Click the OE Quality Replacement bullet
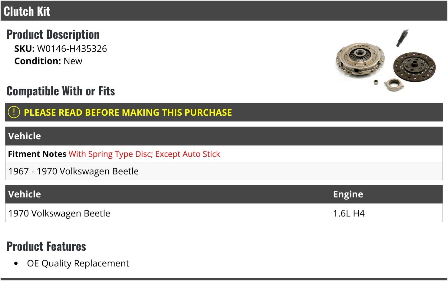The width and height of the screenshot is (448, 281). click(x=78, y=263)
